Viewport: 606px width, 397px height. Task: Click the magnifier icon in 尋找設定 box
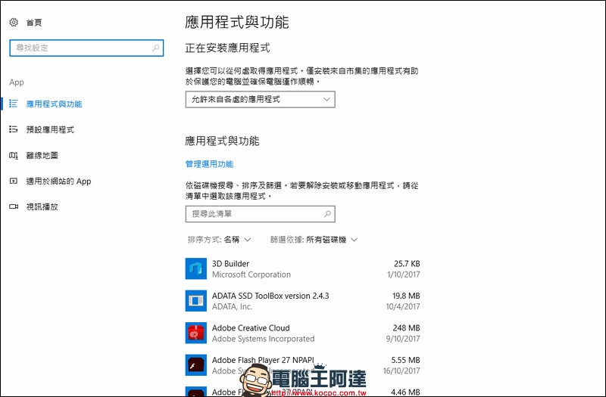(x=156, y=48)
